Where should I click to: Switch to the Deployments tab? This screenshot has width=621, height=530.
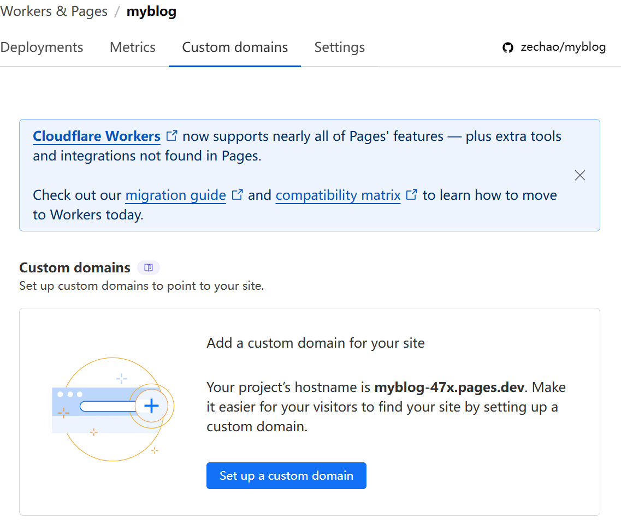pos(42,47)
